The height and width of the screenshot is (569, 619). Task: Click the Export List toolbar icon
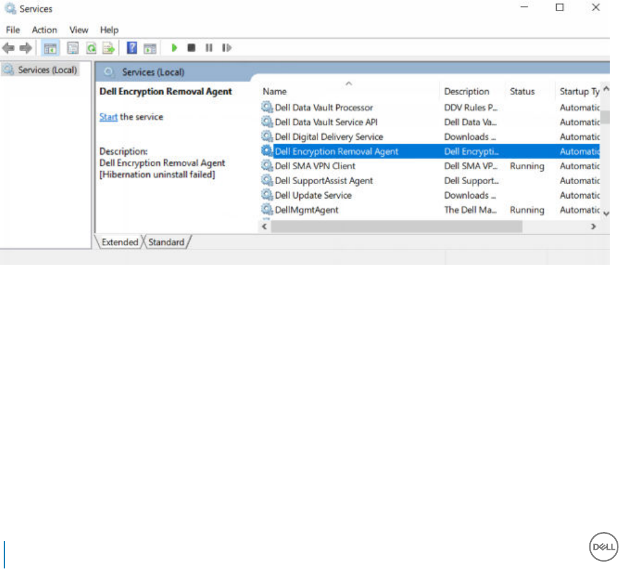click(x=109, y=48)
